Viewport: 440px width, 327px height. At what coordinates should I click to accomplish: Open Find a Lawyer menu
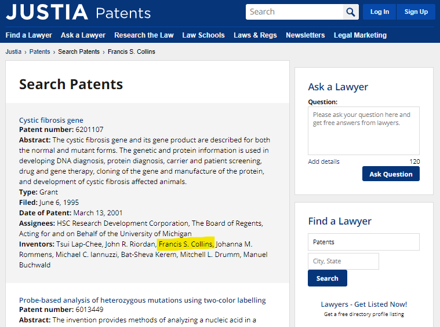28,35
